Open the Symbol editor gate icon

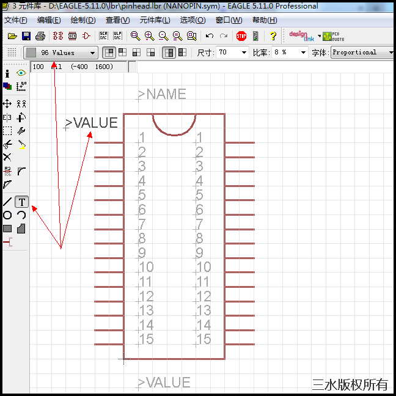[86, 36]
